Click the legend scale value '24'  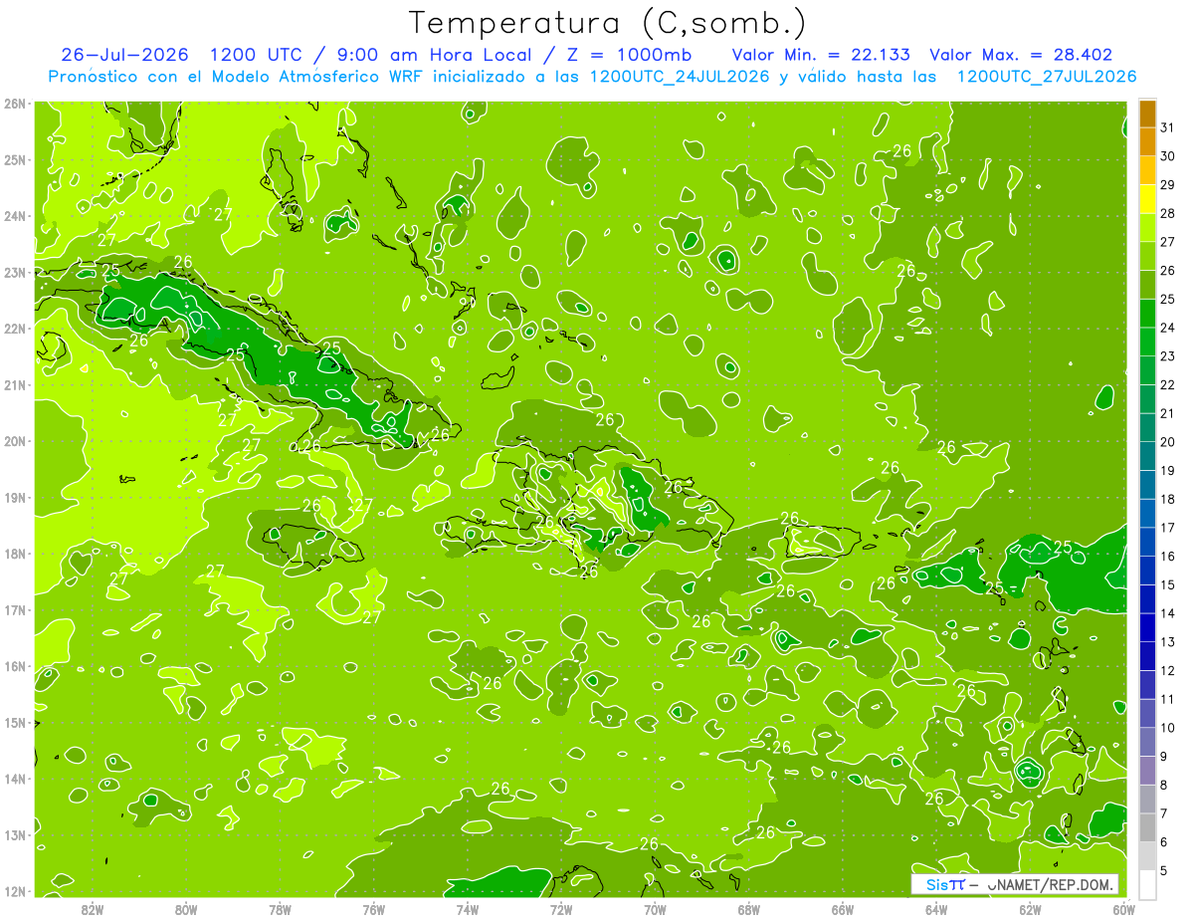pyautogui.click(x=1167, y=328)
